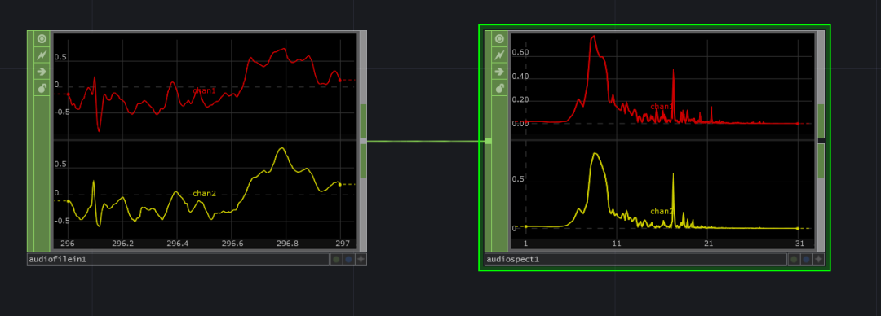
Task: Toggle blue display flag on audiospect1
Action: 806,259
